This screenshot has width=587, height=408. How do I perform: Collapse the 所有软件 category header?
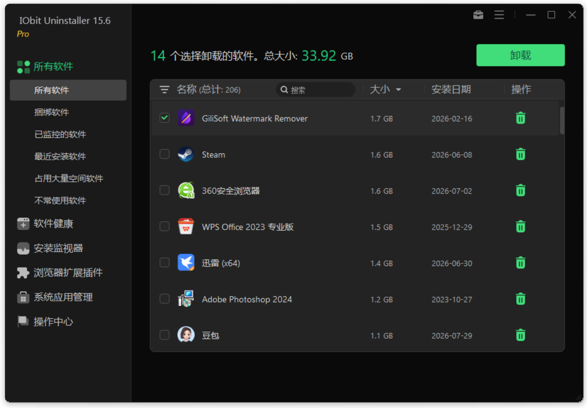[45, 67]
